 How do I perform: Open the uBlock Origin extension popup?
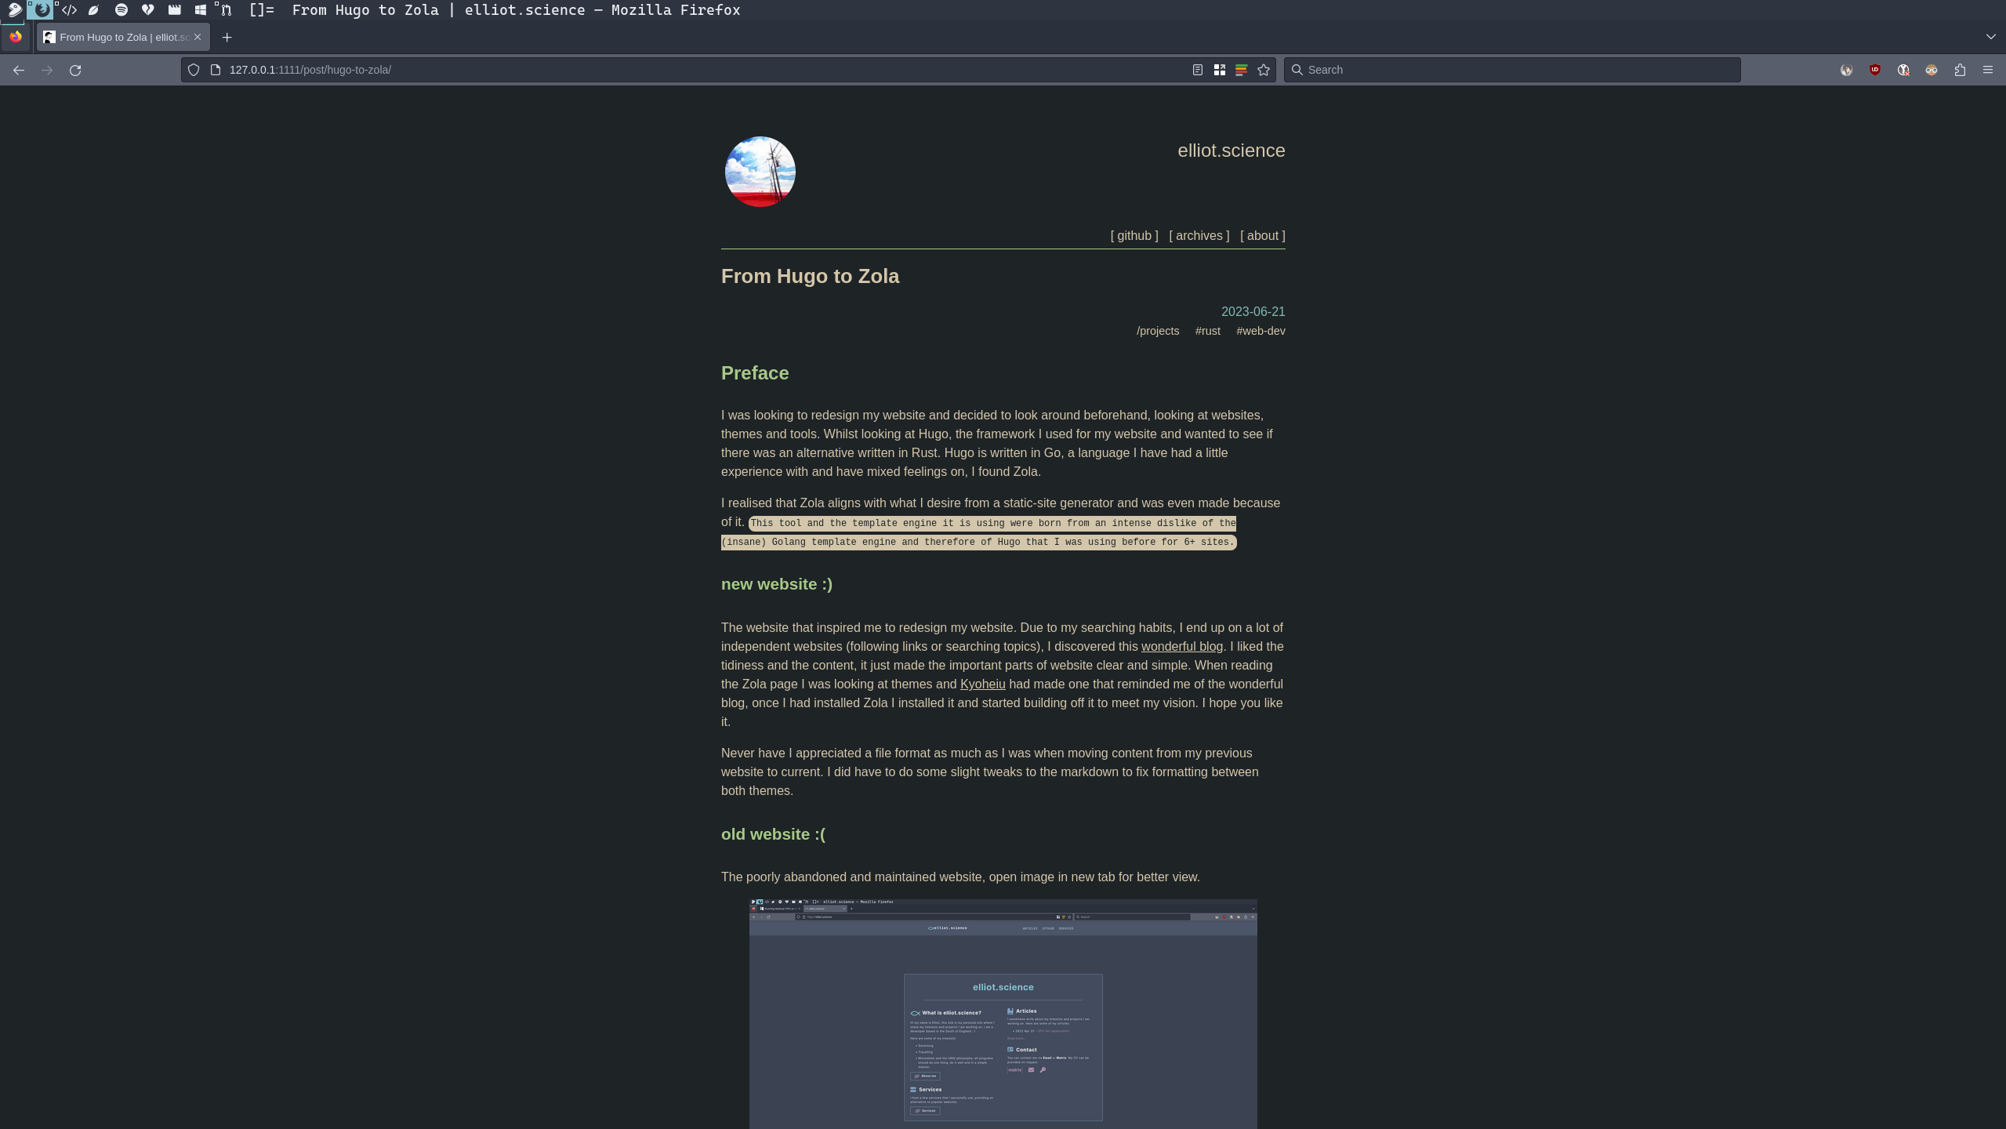[x=1874, y=70]
